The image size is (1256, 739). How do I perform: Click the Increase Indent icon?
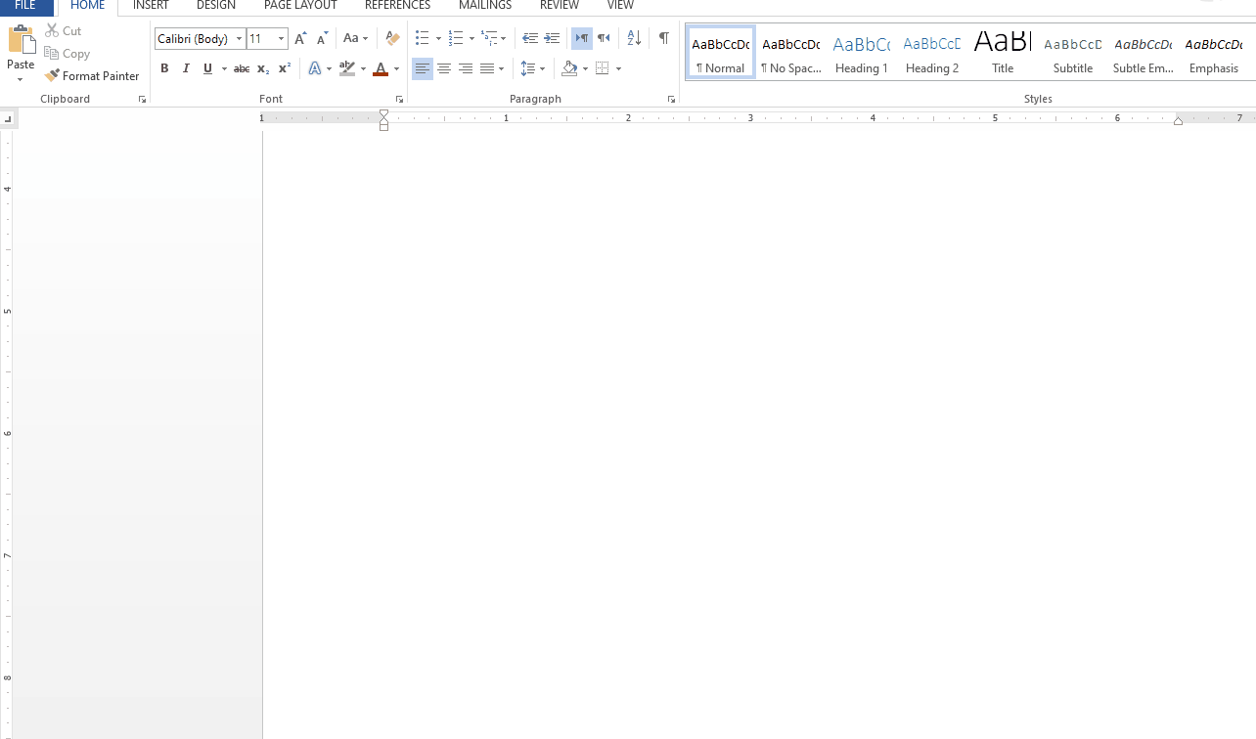click(x=552, y=39)
